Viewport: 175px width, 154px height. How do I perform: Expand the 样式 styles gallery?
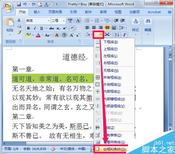click(x=135, y=27)
